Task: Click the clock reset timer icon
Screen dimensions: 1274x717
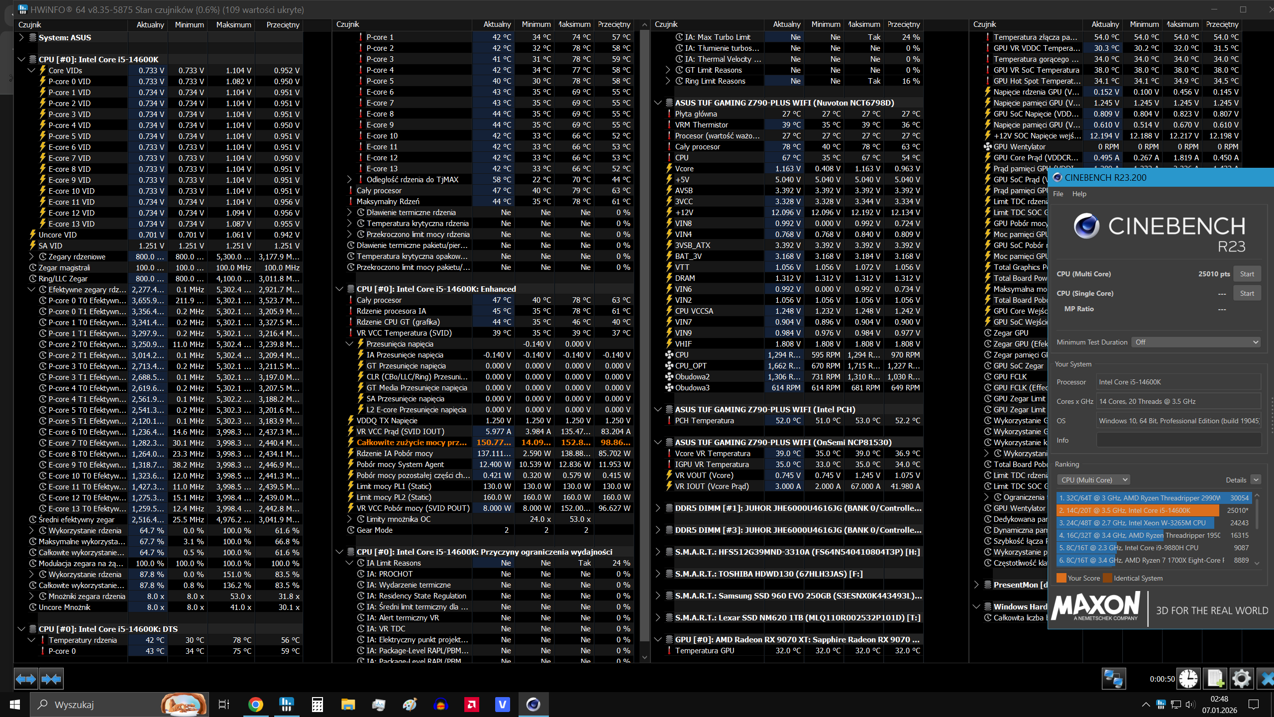Action: pyautogui.click(x=1188, y=679)
